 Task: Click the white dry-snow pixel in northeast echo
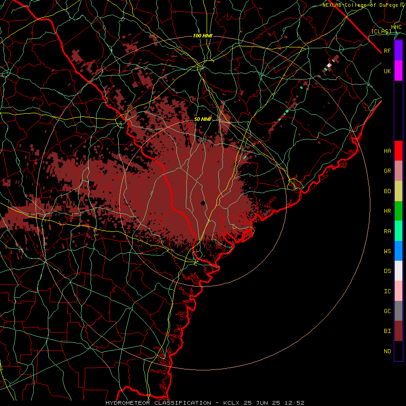point(329,65)
